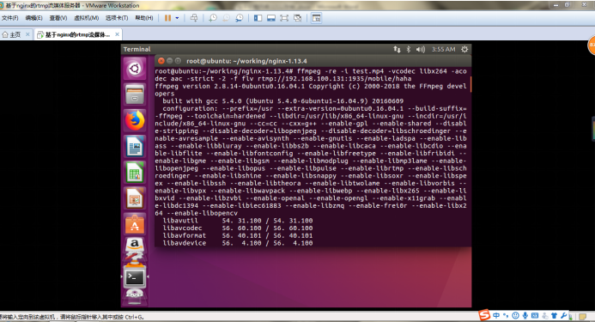This screenshot has width=595, height=322.
Task: Open LibreOffice Impress from launcher
Action: coord(135,198)
